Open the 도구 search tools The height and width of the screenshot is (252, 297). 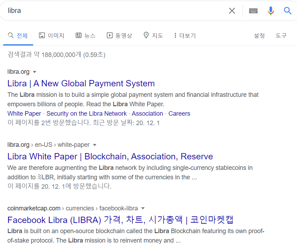coord(281,35)
